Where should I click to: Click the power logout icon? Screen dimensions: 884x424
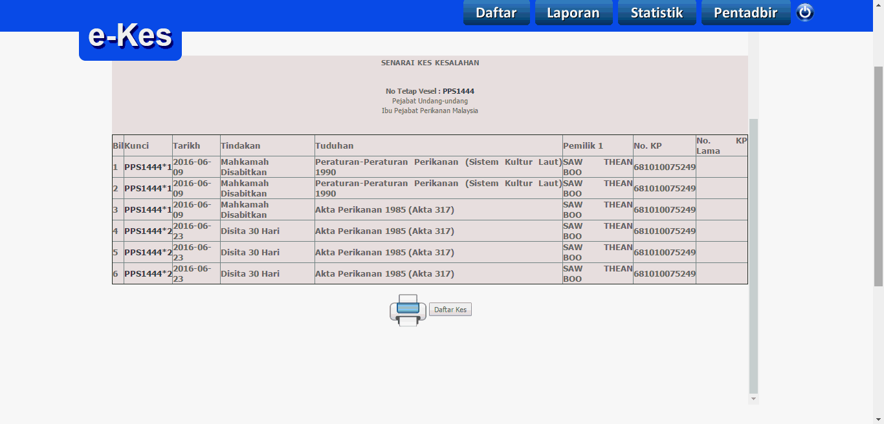pos(804,12)
